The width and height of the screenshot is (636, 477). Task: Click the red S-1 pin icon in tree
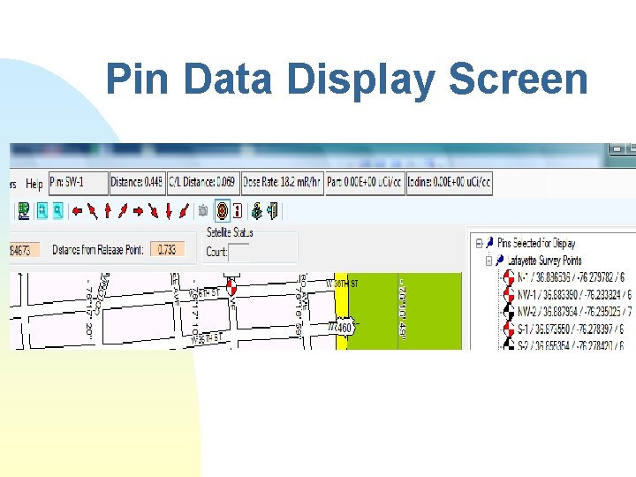click(509, 329)
